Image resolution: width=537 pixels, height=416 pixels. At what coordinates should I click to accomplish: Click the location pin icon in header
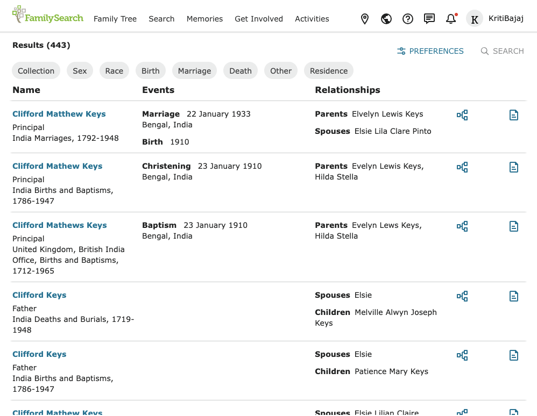[365, 19]
